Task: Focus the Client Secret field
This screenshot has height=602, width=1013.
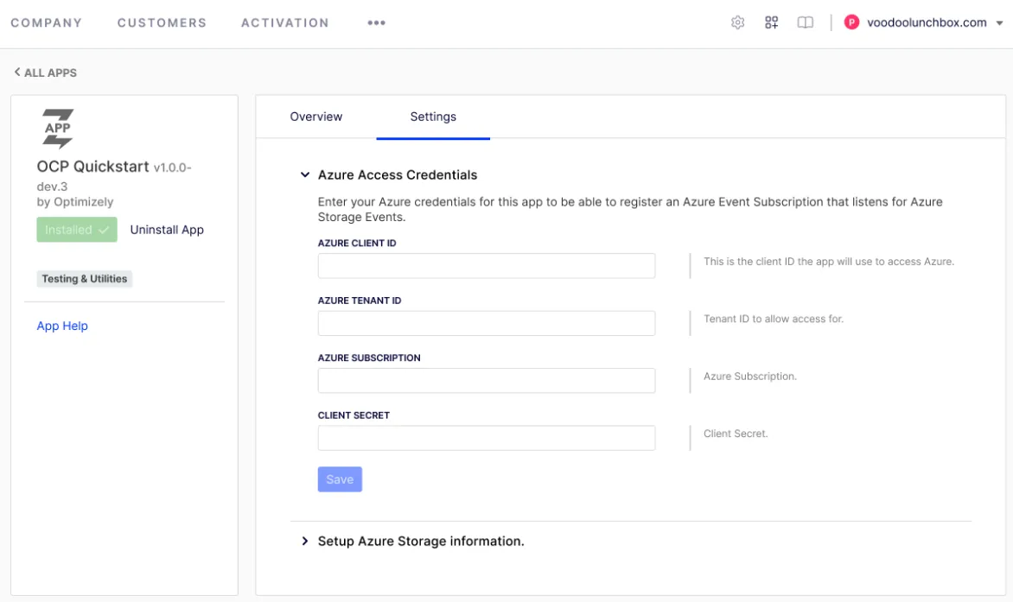Action: pos(487,438)
